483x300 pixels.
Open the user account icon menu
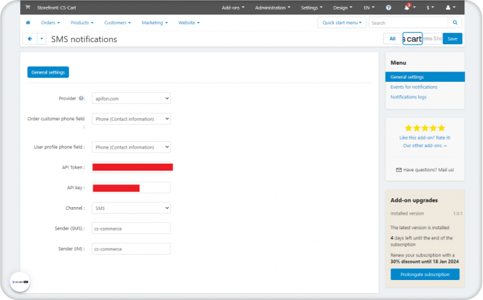pyautogui.click(x=451, y=8)
